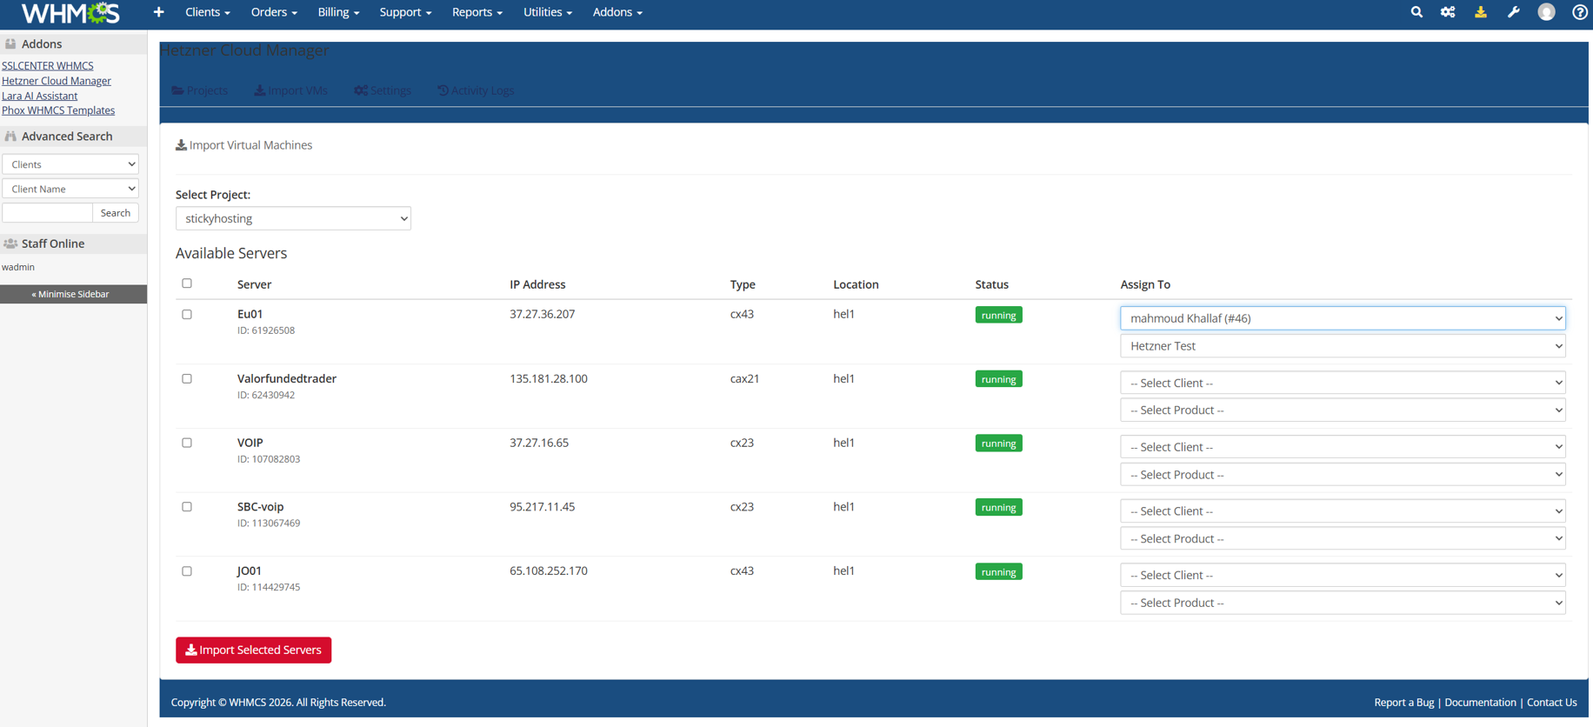Open Select Client for JO01
This screenshot has height=727, width=1593.
pyautogui.click(x=1343, y=575)
